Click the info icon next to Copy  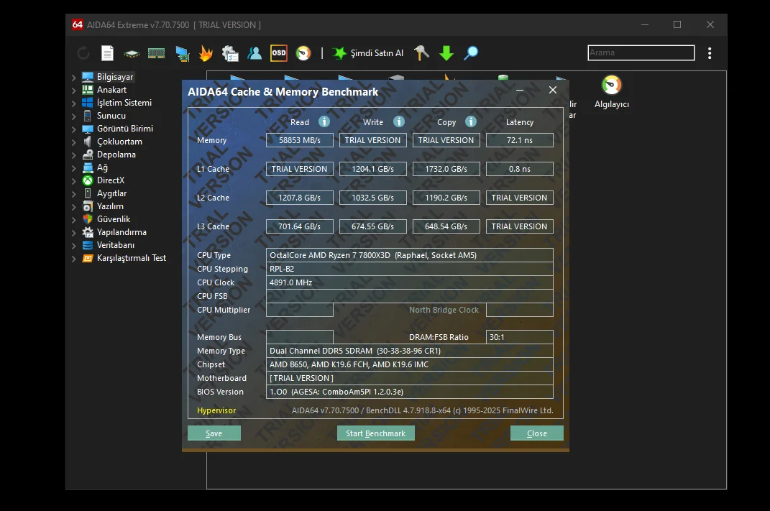pyautogui.click(x=471, y=122)
